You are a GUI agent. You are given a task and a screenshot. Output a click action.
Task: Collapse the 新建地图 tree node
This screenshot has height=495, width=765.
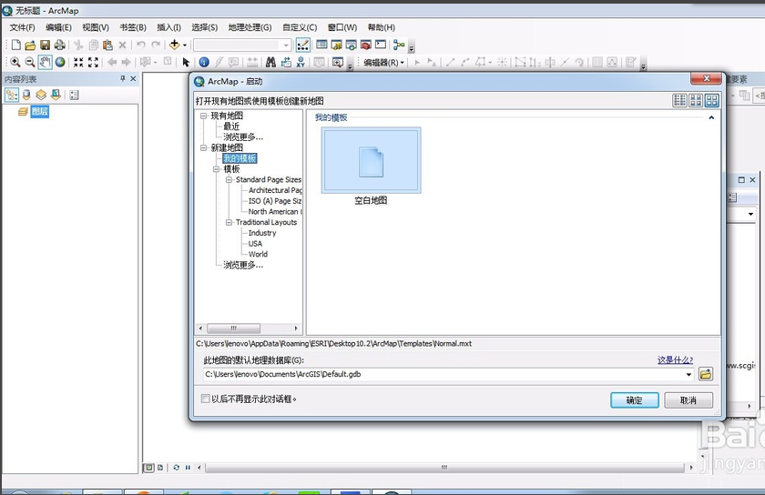pyautogui.click(x=203, y=147)
